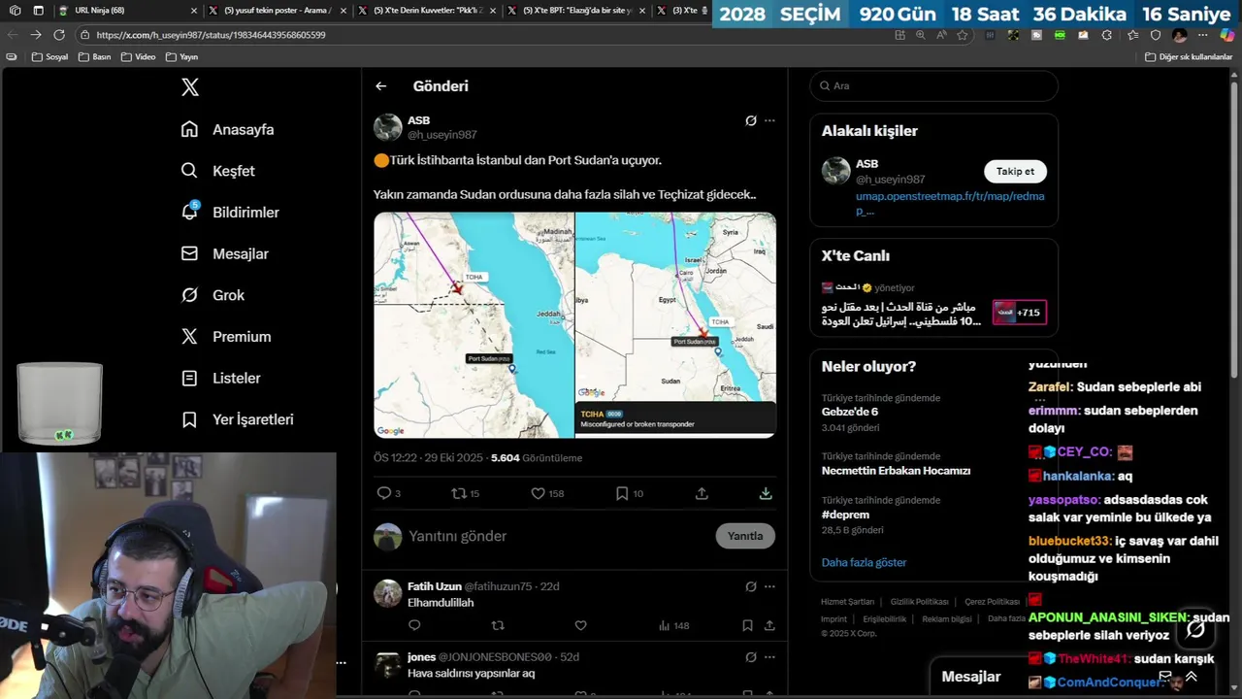Viewport: 1242px width, 699px height.
Task: Open the Sosyal bookmarks folder
Action: [x=50, y=56]
